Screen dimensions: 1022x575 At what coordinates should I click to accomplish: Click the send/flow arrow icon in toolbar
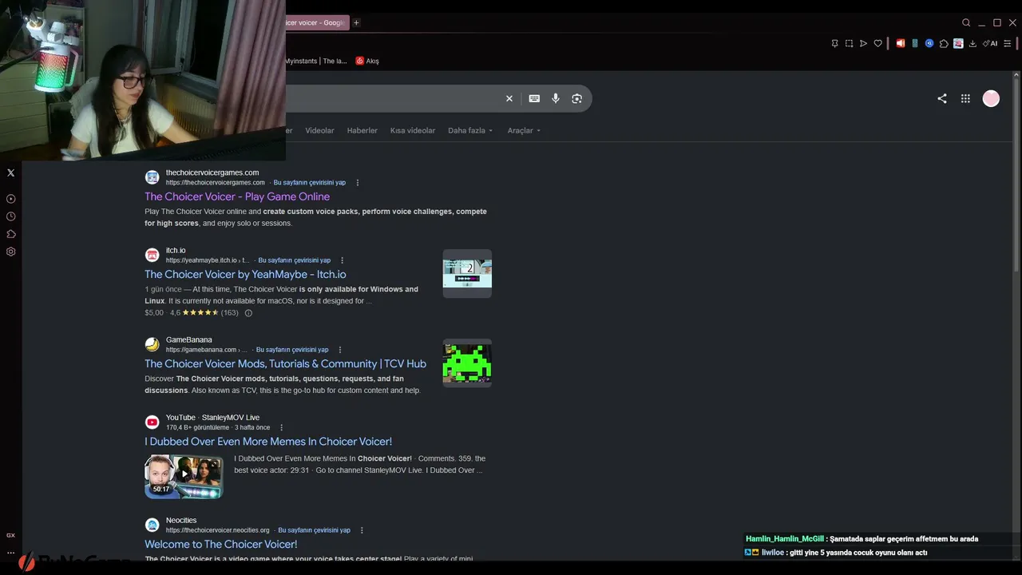coord(863,43)
